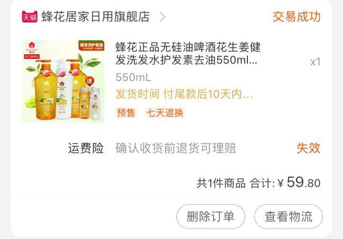
Task: Click the red 送 gift badge on thumbnail
Action: [x=89, y=81]
